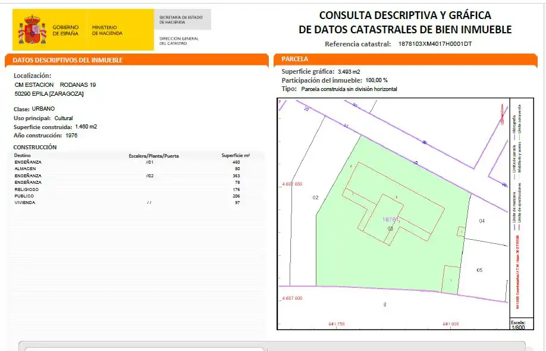Viewport: 546px width, 351px height.
Task: Click the north arrow on the parcel map
Action: (x=502, y=115)
